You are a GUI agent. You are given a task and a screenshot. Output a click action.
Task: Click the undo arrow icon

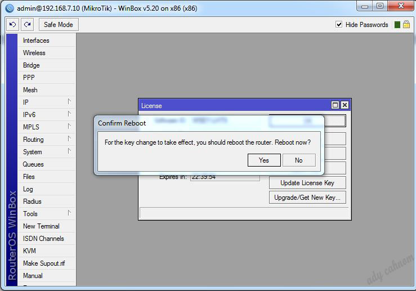coord(12,25)
